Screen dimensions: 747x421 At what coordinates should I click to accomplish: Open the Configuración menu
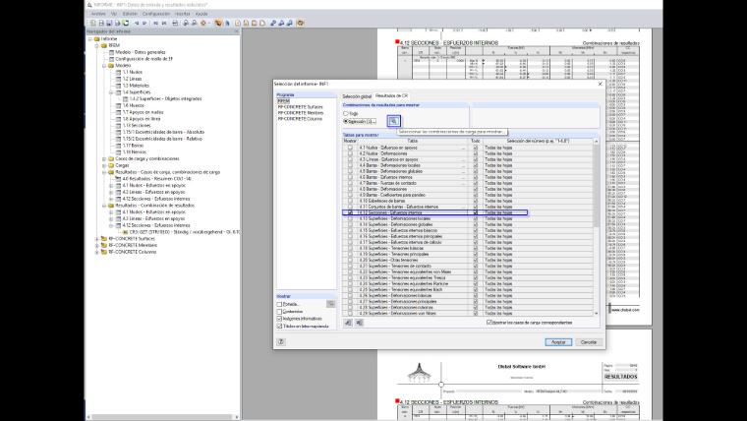click(x=156, y=14)
